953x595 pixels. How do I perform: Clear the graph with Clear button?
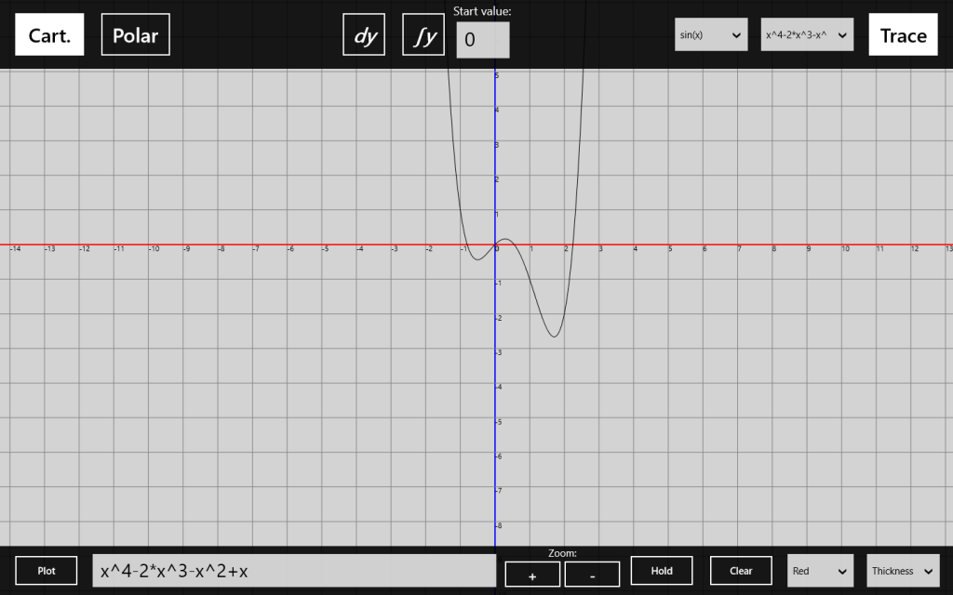(741, 571)
